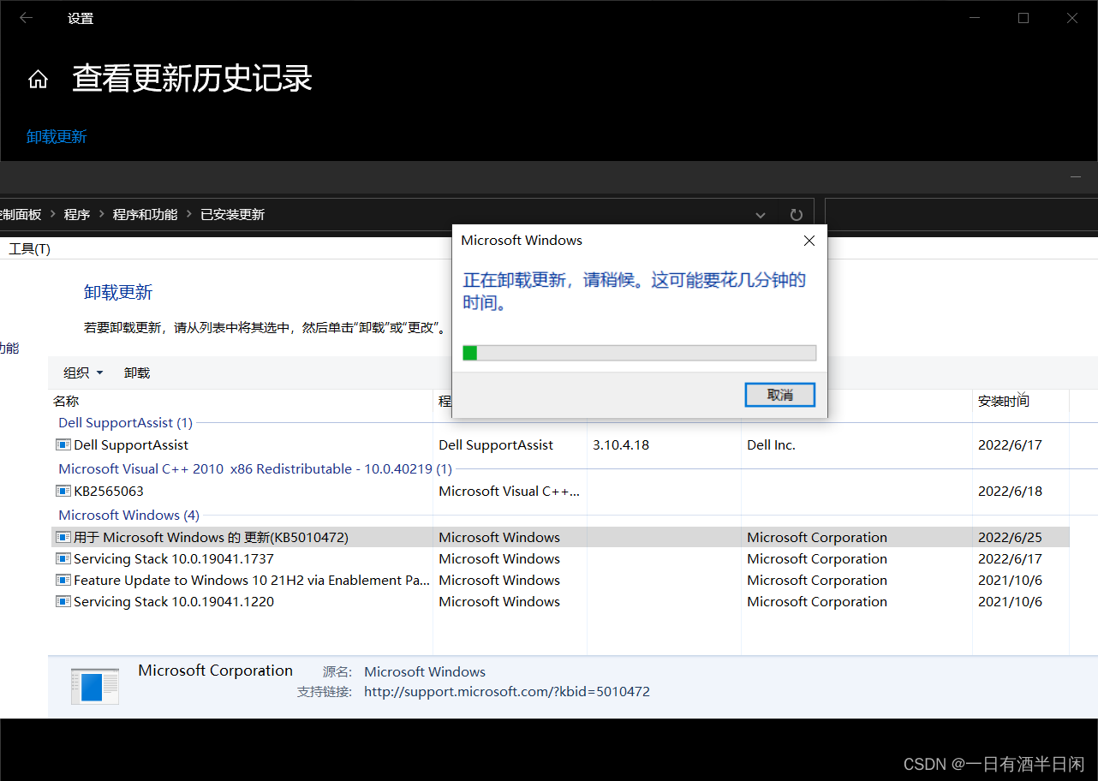The width and height of the screenshot is (1098, 781).
Task: Select the Dell SupportAssist update name
Action: point(131,444)
